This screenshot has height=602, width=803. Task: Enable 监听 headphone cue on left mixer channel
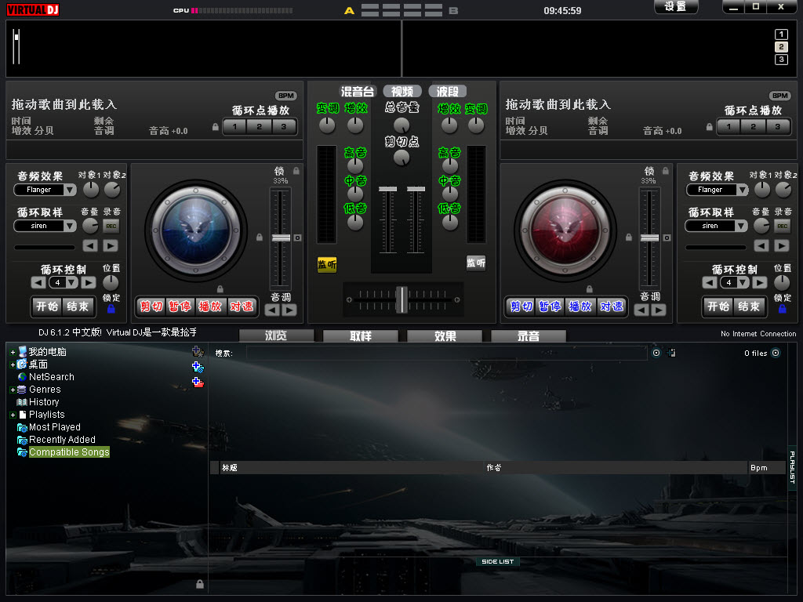tap(326, 265)
